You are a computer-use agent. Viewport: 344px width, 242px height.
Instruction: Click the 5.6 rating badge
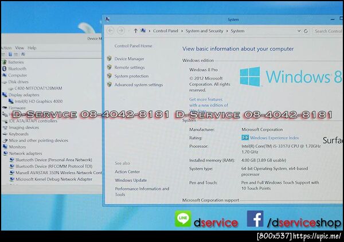[x=245, y=138]
